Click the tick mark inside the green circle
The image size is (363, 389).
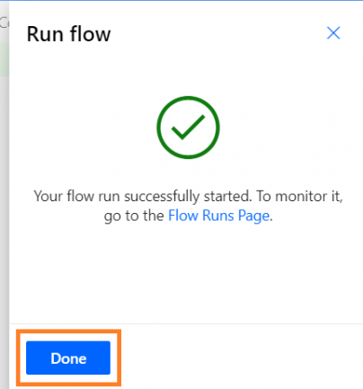pyautogui.click(x=188, y=128)
